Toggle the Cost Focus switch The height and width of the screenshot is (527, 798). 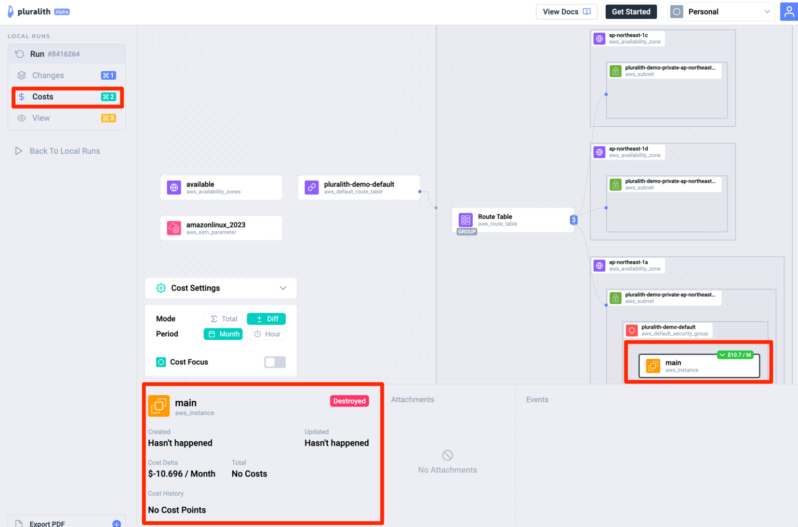pyautogui.click(x=275, y=362)
